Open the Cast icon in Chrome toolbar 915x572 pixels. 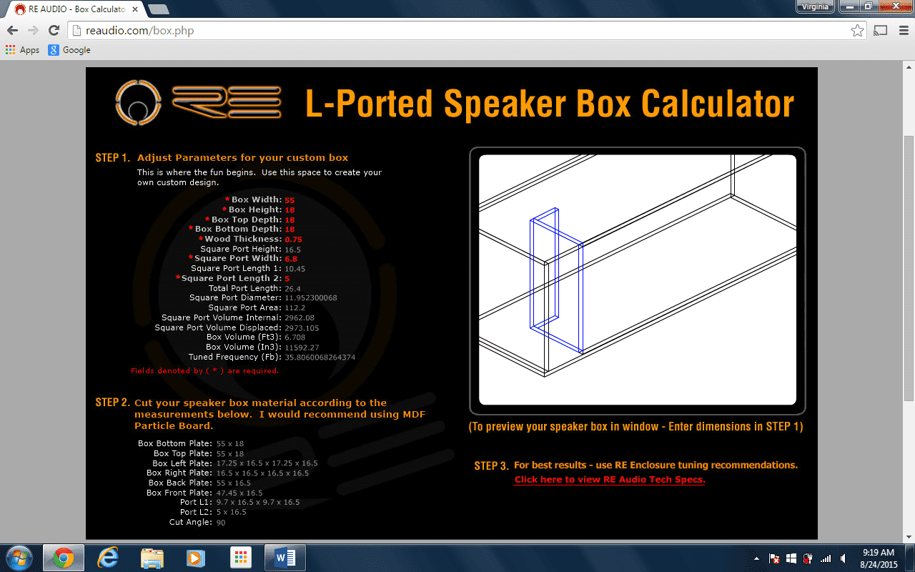[881, 31]
